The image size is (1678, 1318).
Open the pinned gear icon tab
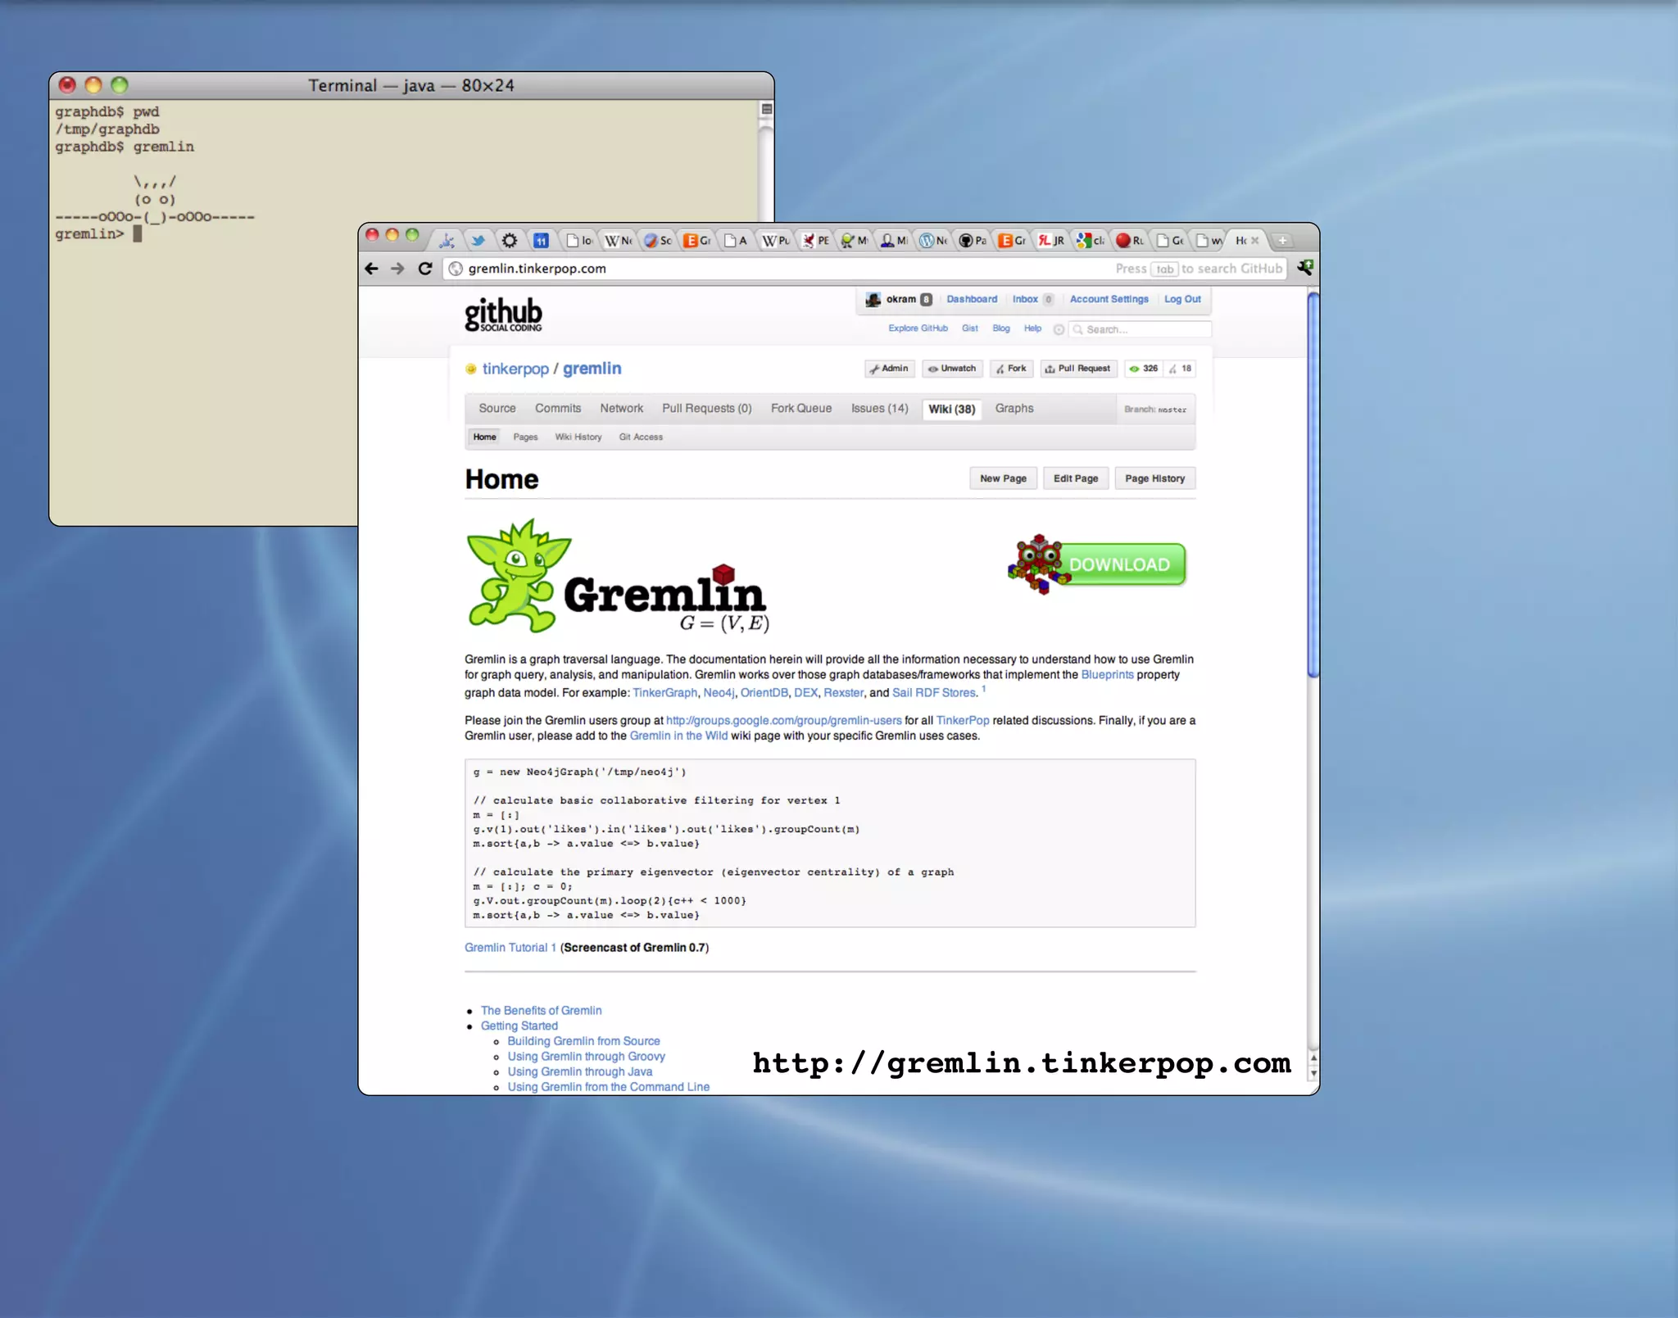tap(509, 240)
